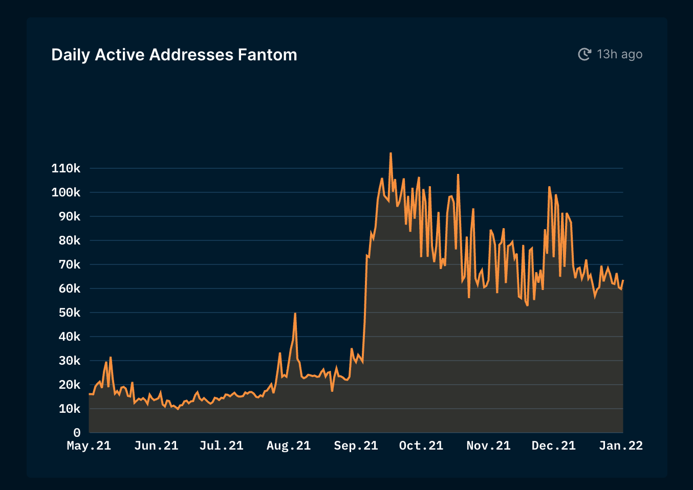Screen dimensions: 693x490
Task: Click the 20k y-axis label
Action: click(x=70, y=385)
